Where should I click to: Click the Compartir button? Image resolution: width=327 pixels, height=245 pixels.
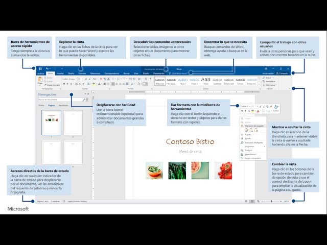pyautogui.click(x=282, y=73)
